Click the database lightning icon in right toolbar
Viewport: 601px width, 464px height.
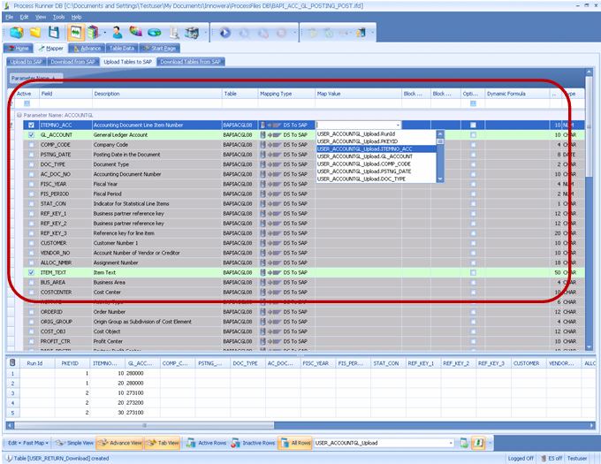[x=361, y=33]
